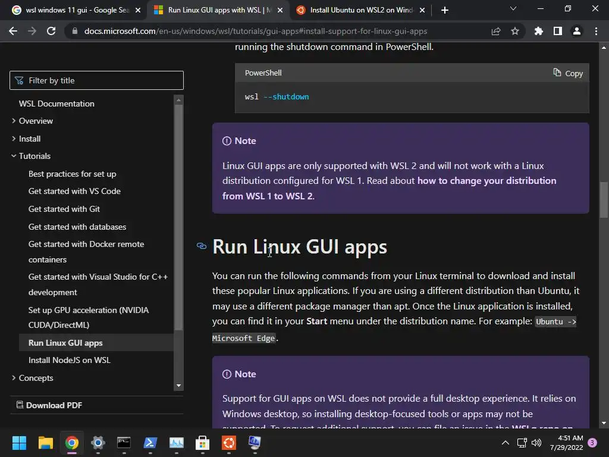Share this page using share icon
Screen dimensions: 609x457
pos(496,31)
